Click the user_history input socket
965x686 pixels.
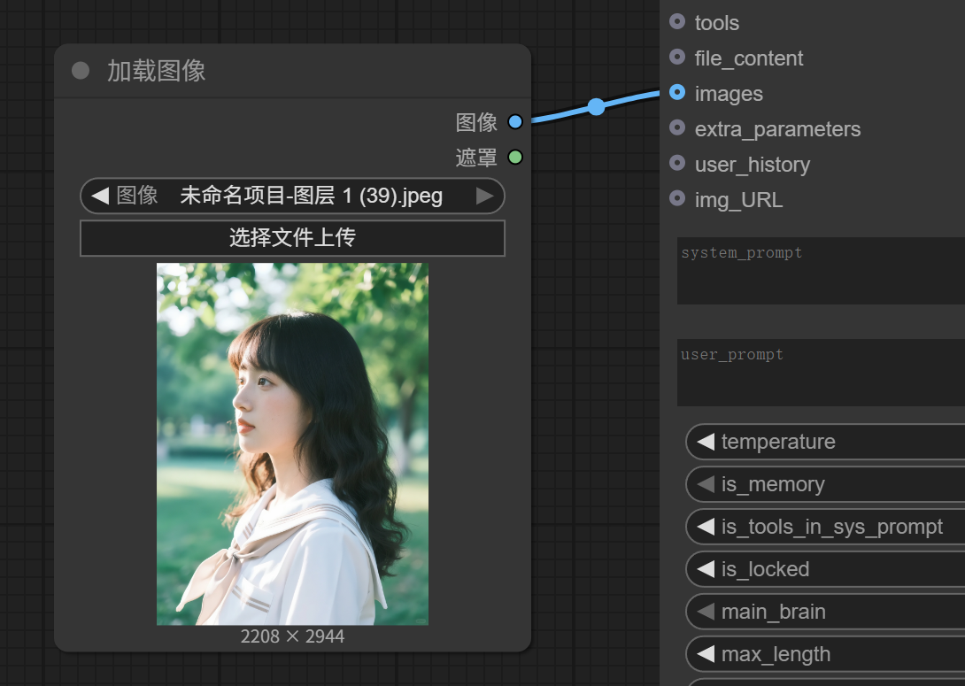click(677, 163)
